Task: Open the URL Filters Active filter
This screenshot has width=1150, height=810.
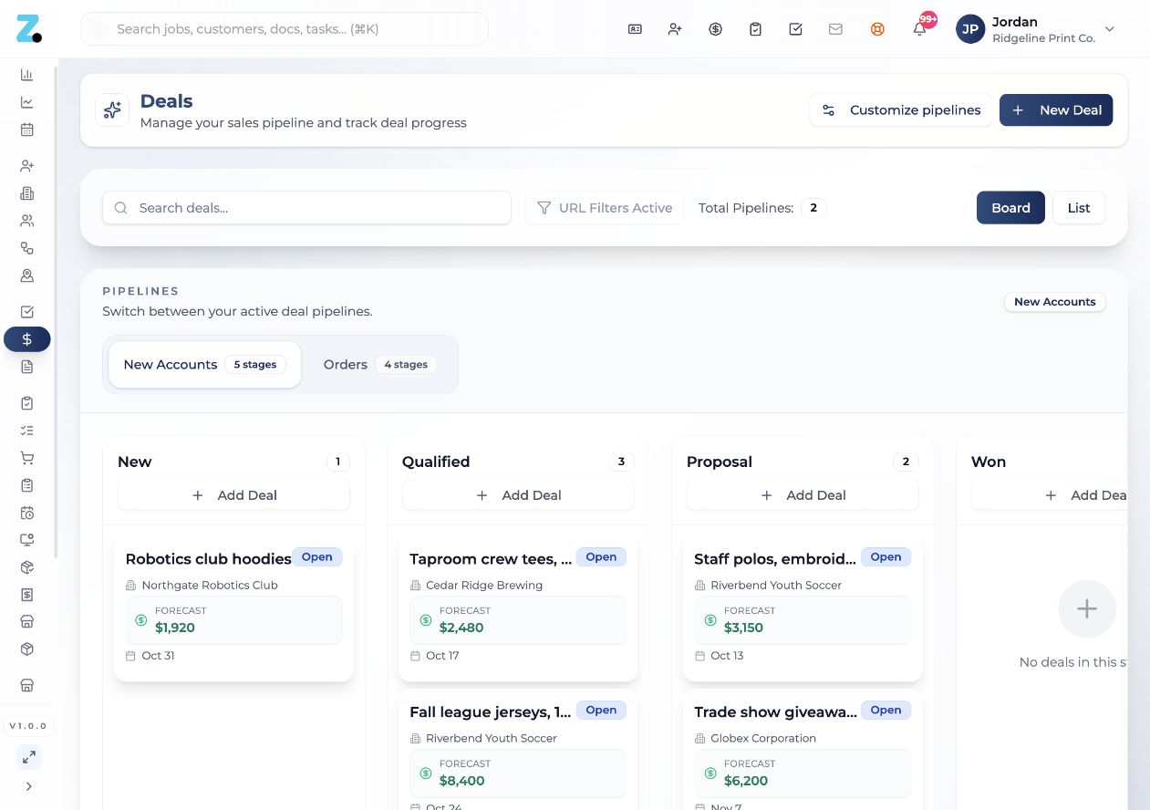Action: pyautogui.click(x=605, y=208)
